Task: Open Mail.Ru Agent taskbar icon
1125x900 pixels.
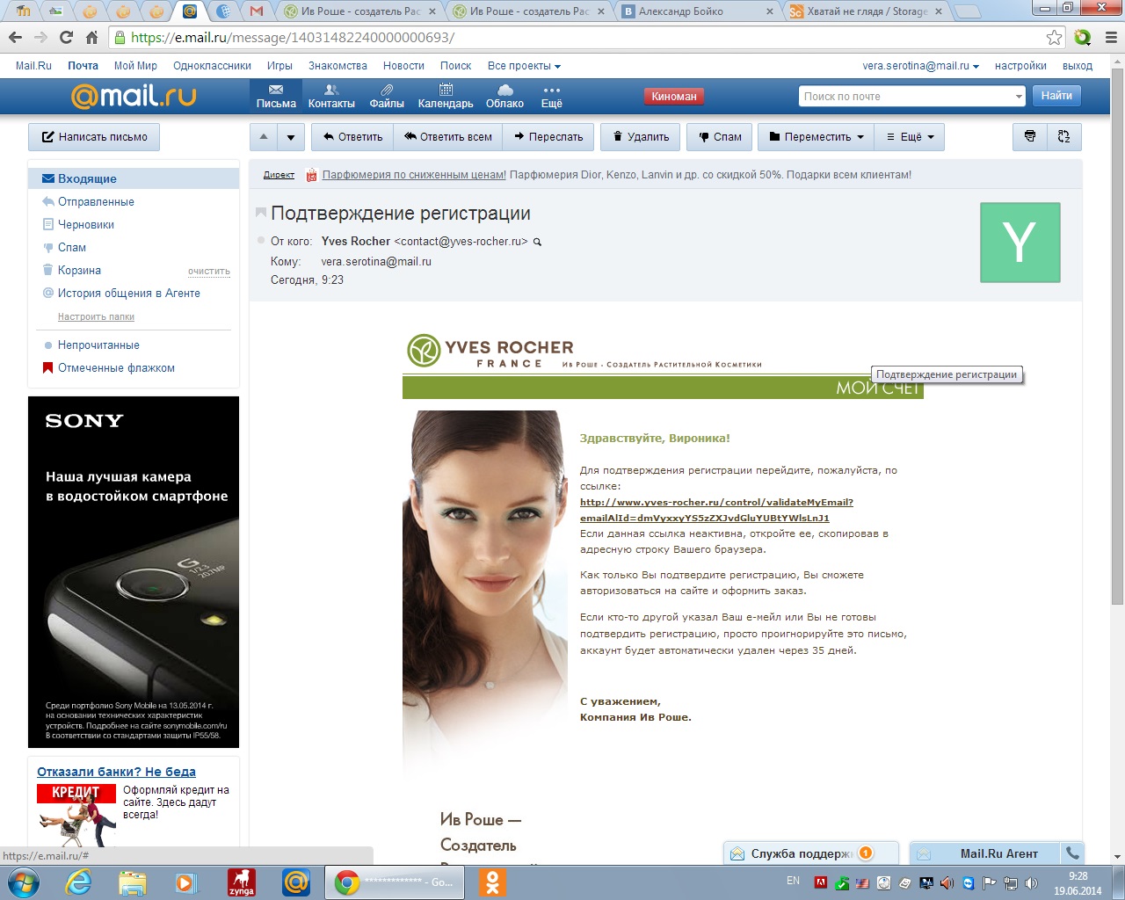Action: pos(295,882)
